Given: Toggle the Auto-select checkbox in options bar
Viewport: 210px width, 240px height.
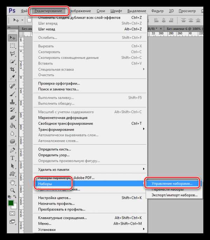Looking at the screenshot, I should pos(29,20).
